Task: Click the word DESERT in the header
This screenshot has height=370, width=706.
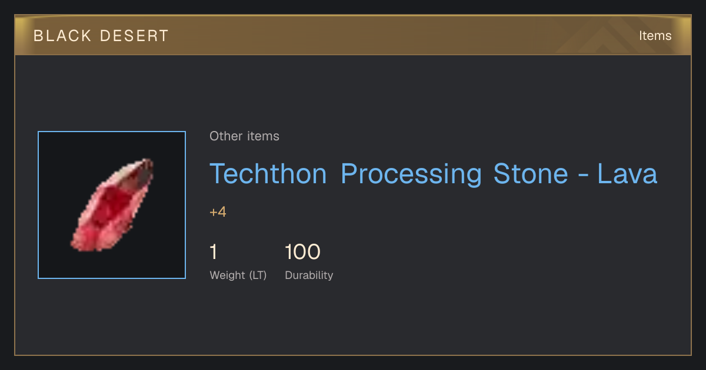Action: point(134,36)
